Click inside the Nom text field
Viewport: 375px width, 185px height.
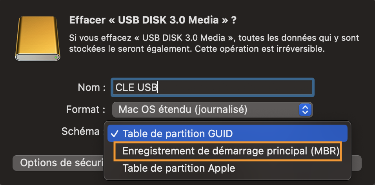click(235, 87)
